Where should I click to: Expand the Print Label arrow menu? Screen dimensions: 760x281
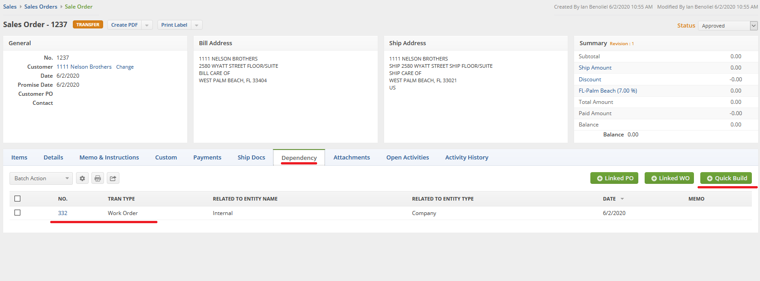point(197,25)
